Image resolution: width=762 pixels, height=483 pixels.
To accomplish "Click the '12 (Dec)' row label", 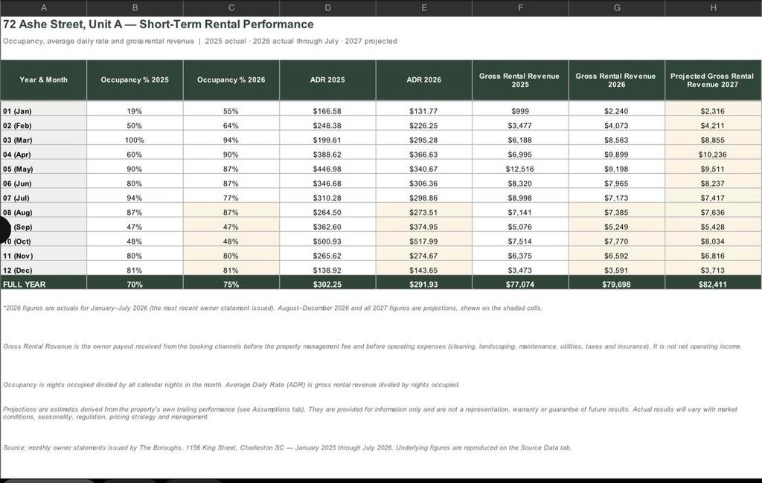I will pyautogui.click(x=44, y=270).
